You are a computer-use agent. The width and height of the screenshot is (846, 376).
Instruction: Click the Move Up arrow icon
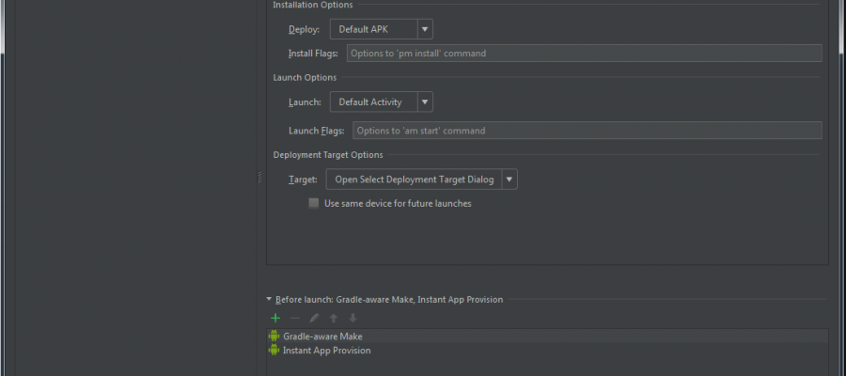[x=333, y=318]
